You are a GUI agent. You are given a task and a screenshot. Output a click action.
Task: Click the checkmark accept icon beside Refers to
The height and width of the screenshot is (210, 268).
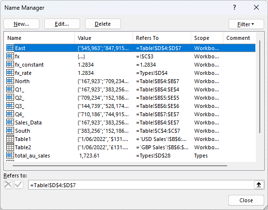click(x=18, y=185)
